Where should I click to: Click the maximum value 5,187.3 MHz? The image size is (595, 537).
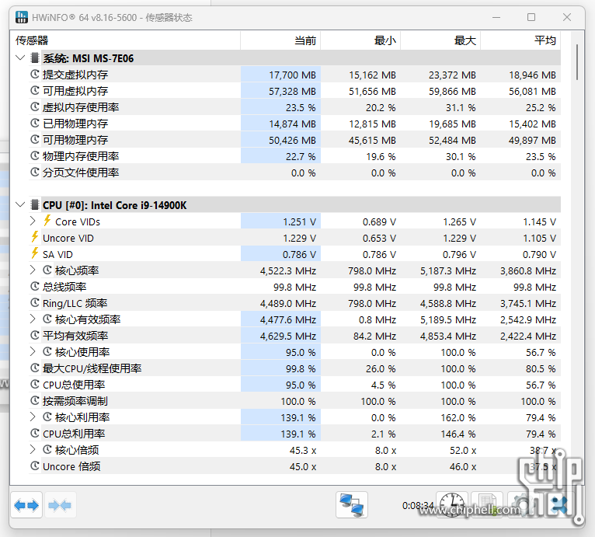447,270
